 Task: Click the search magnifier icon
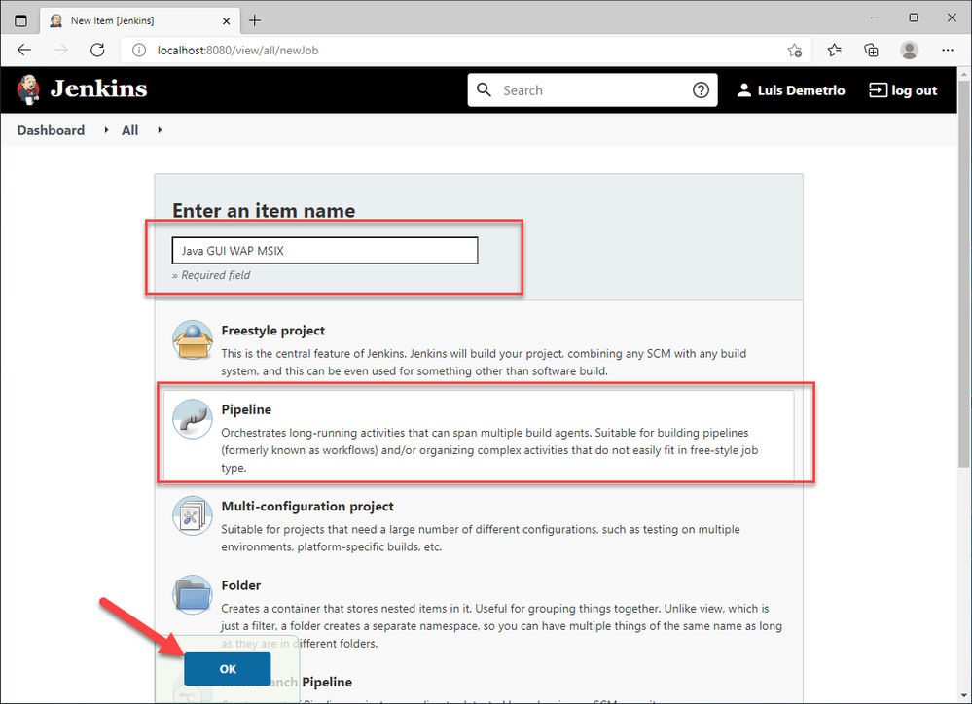coord(485,89)
